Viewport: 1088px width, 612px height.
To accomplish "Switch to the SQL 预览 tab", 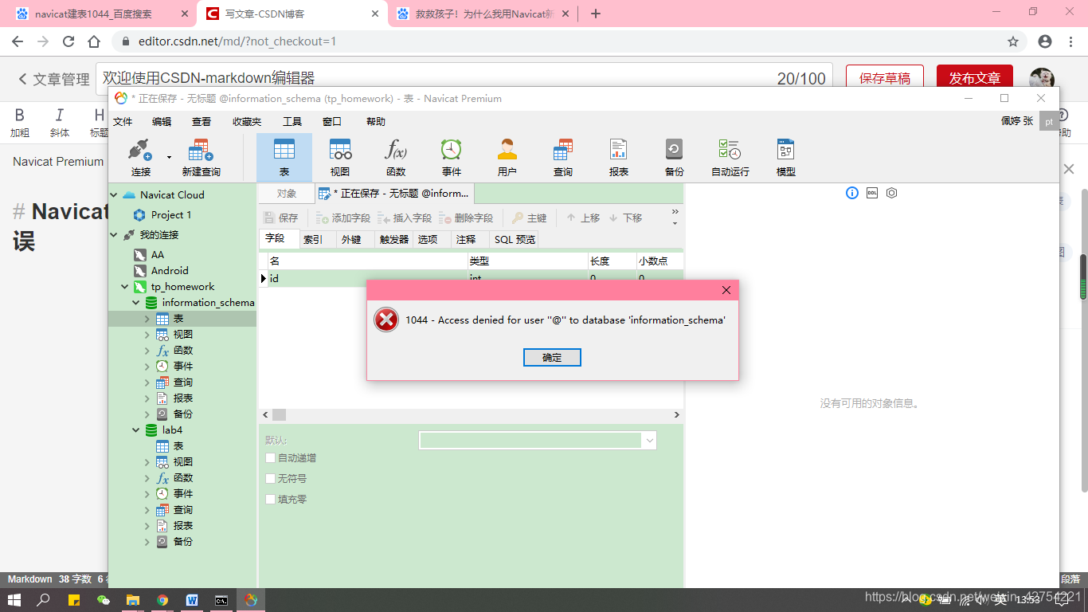I will (515, 239).
